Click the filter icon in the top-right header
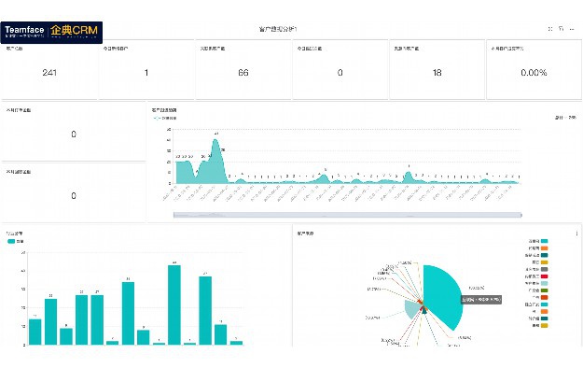This screenshot has width=583, height=368. pyautogui.click(x=561, y=29)
